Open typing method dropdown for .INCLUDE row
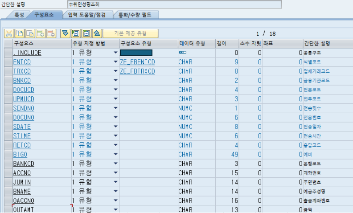The height and width of the screenshot is (213, 353). 116,53
